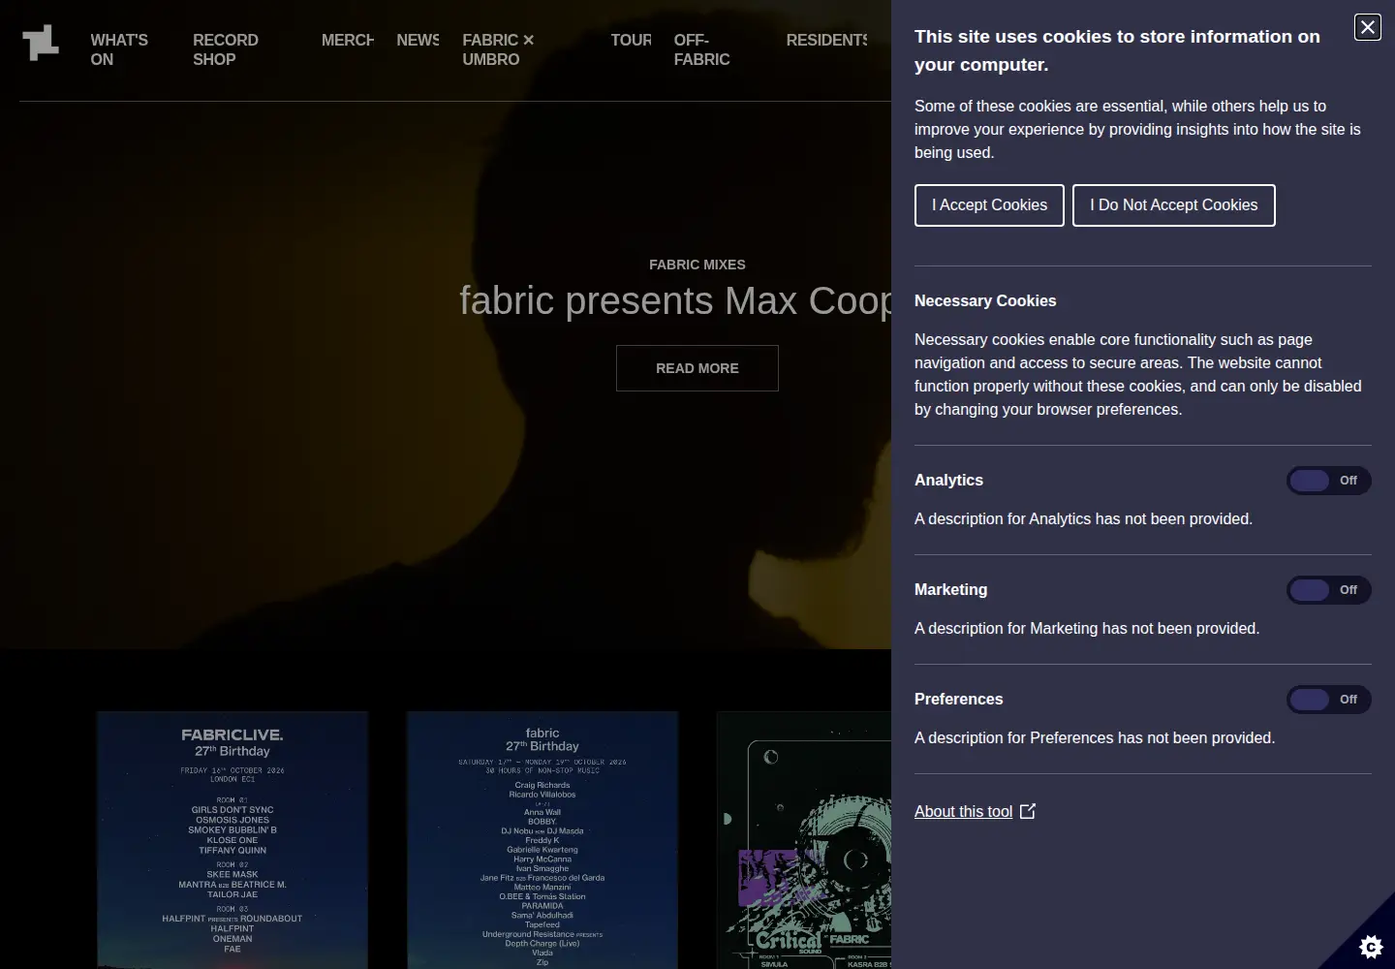
Task: Open the News section
Action: 418,40
